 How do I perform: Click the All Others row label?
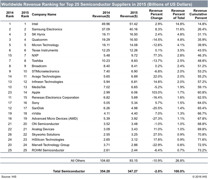point(78,161)
